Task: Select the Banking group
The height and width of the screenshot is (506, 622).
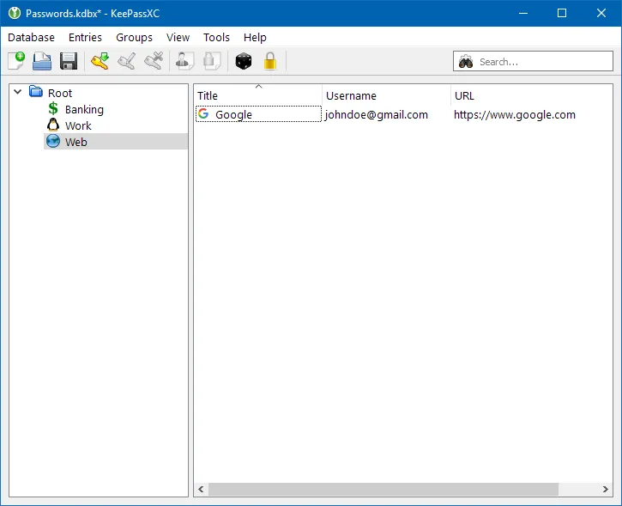Action: [84, 109]
